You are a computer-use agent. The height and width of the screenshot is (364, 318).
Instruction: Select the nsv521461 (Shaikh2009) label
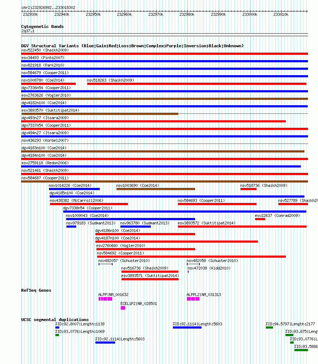pyautogui.click(x=45, y=170)
